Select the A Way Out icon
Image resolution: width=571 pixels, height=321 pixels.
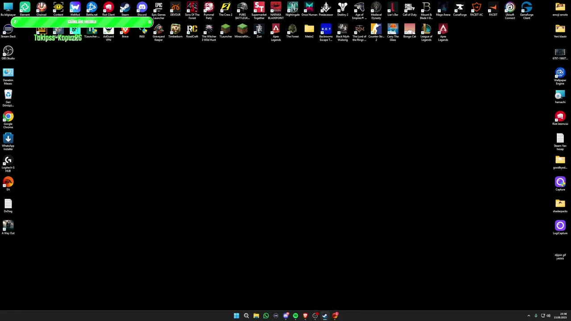pos(8,228)
